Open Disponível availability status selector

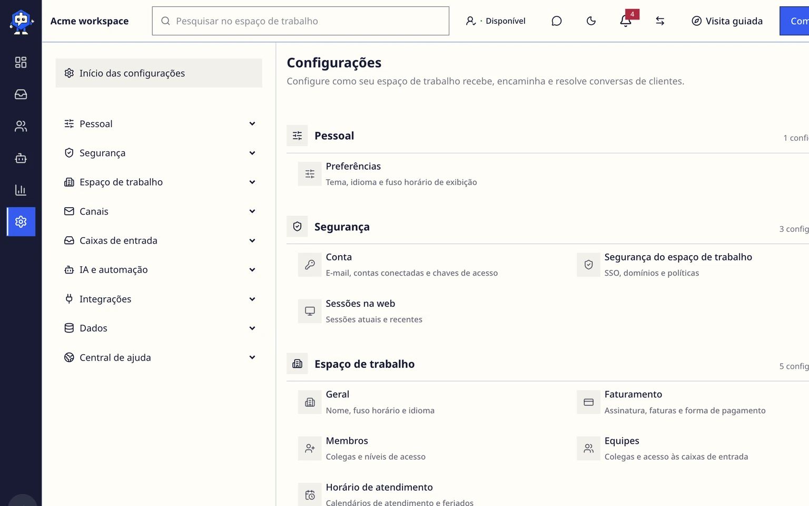(496, 21)
